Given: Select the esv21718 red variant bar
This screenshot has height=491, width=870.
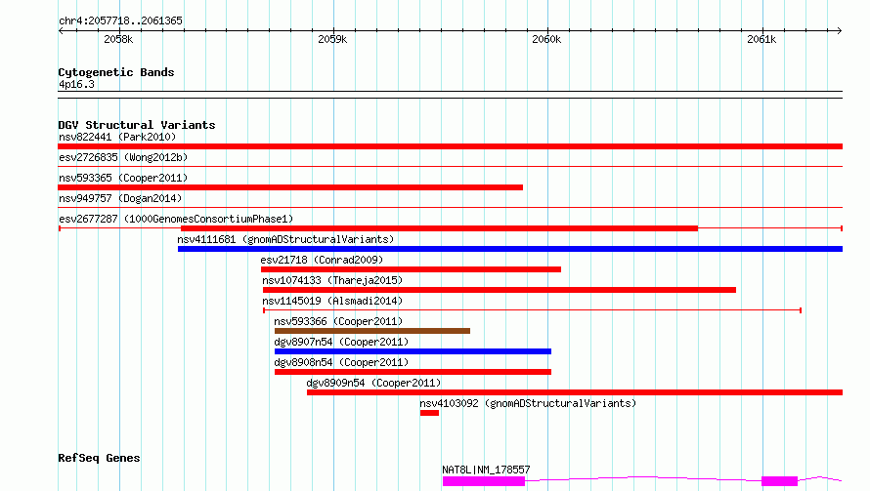Looking at the screenshot, I should pyautogui.click(x=412, y=269).
